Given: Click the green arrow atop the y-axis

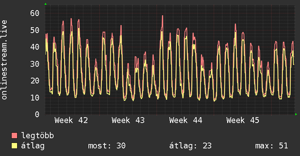Looking at the screenshot, I should pyautogui.click(x=46, y=4).
